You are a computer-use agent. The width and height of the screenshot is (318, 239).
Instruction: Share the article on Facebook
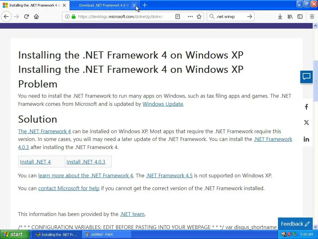point(307,107)
